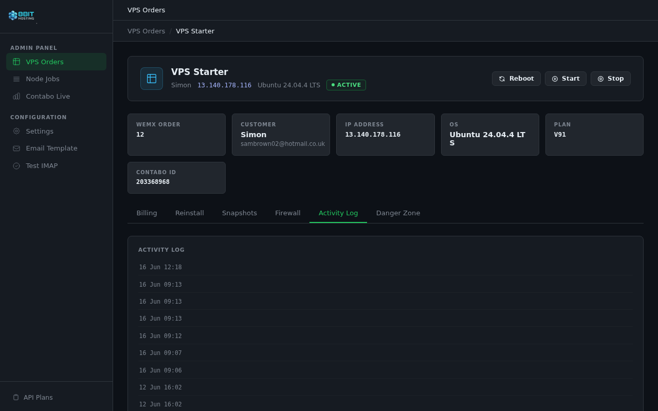Click the 8BIT Hosting logo
The width and height of the screenshot is (658, 411).
[22, 15]
